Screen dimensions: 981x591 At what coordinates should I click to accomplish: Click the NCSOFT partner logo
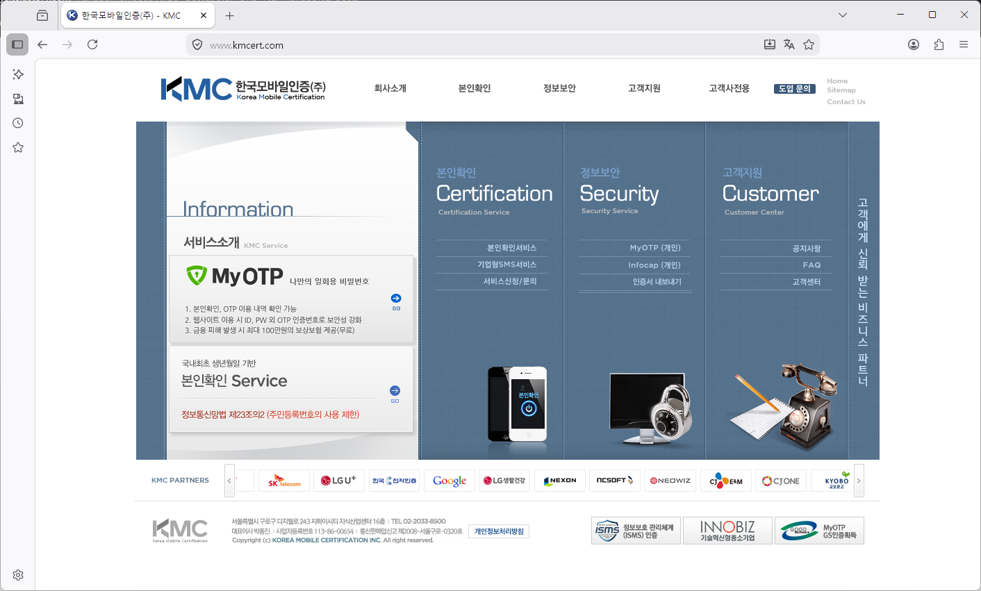(615, 481)
